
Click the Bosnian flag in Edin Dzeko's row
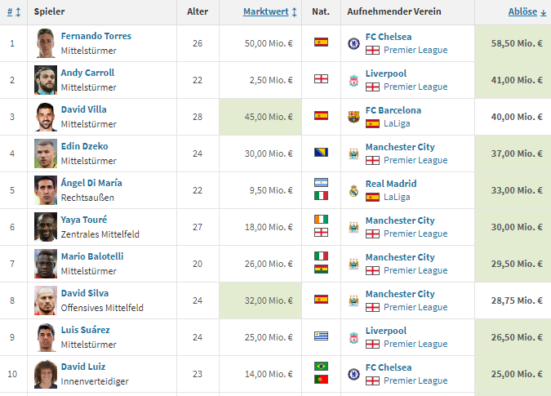[x=321, y=152]
